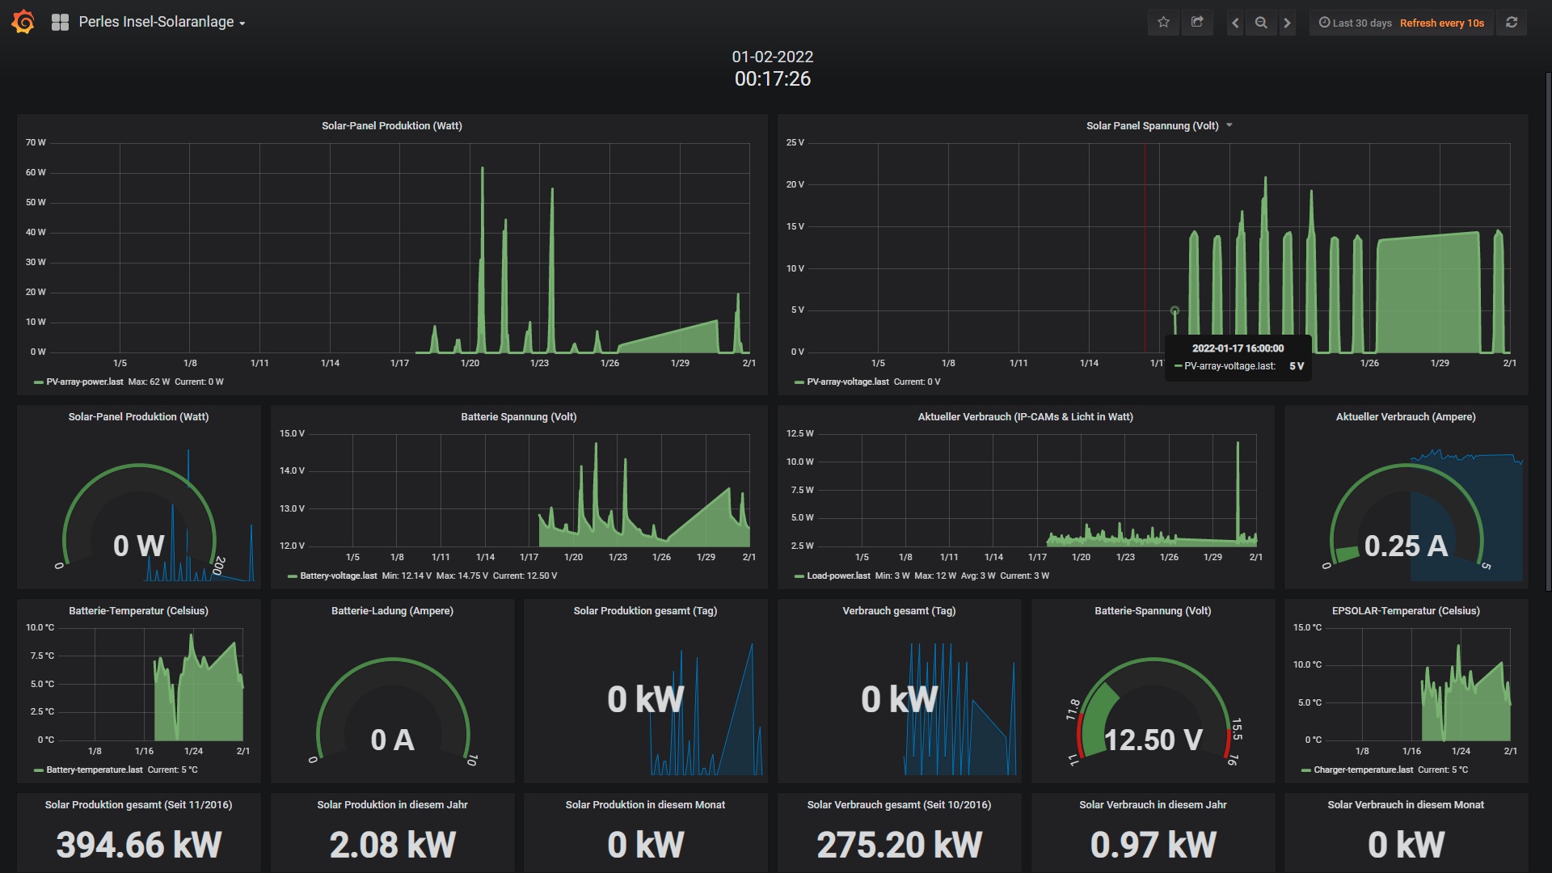Star this dashboard as favorite
This screenshot has height=873, width=1552.
tap(1163, 23)
